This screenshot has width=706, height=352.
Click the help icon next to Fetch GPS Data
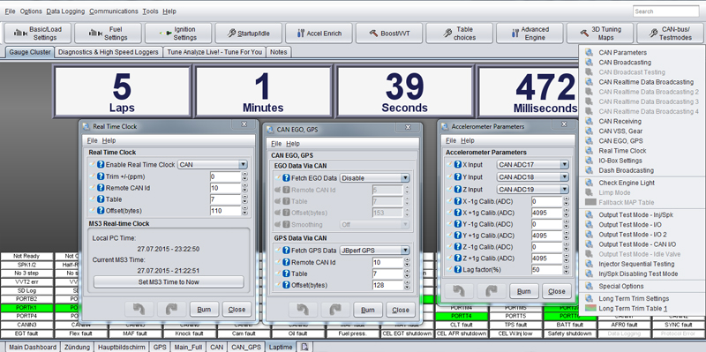(286, 251)
